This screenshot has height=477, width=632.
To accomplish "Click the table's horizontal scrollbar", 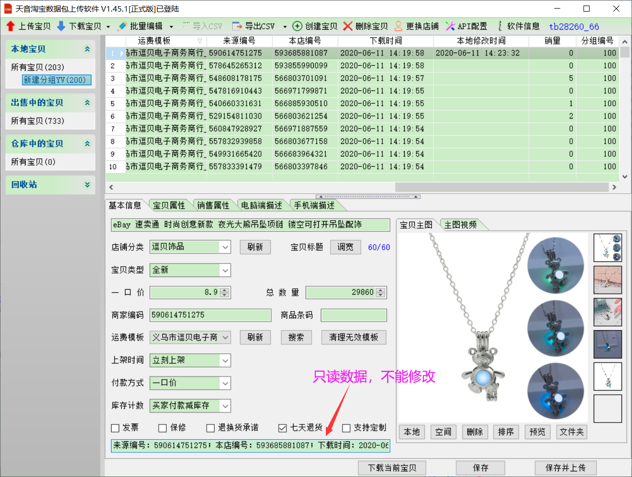I will 505,187.
